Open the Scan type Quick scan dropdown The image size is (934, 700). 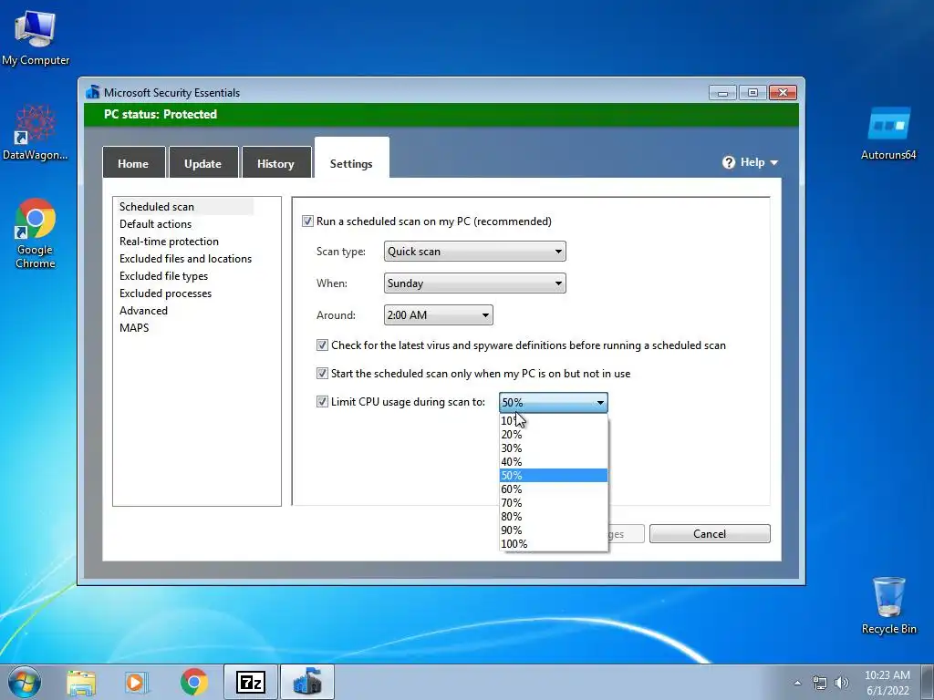[474, 252]
